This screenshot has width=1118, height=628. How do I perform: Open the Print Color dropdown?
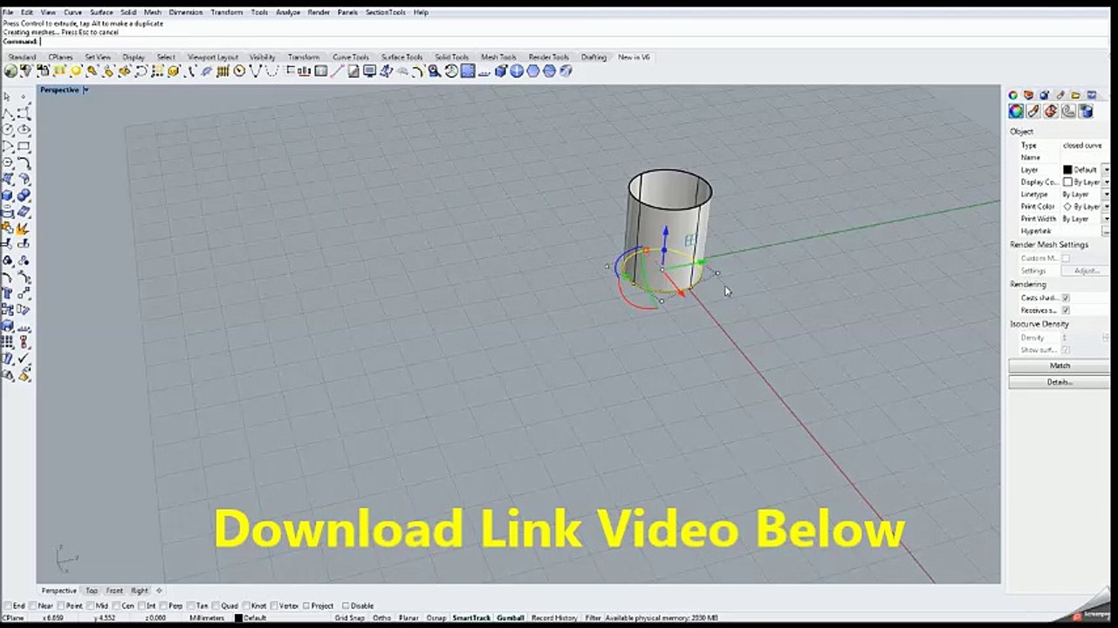tap(1107, 207)
